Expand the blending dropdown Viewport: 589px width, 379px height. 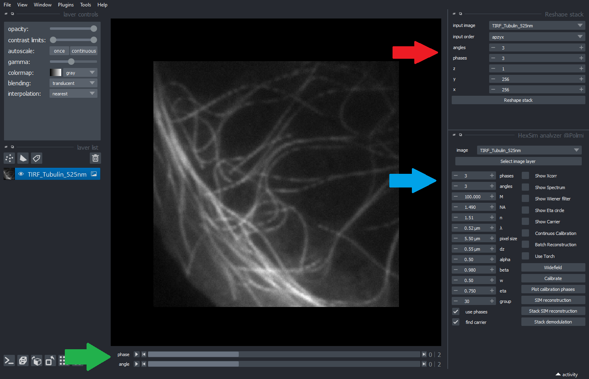tap(73, 83)
